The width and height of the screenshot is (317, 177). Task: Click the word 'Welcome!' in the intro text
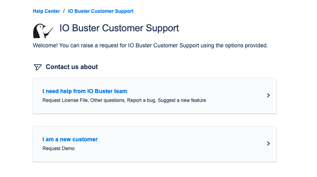(45, 46)
